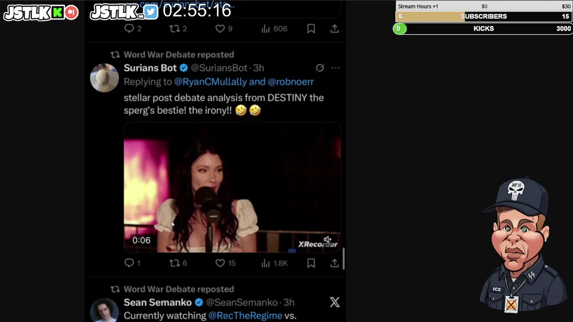Click the video time 0:06 indicator

(x=141, y=240)
